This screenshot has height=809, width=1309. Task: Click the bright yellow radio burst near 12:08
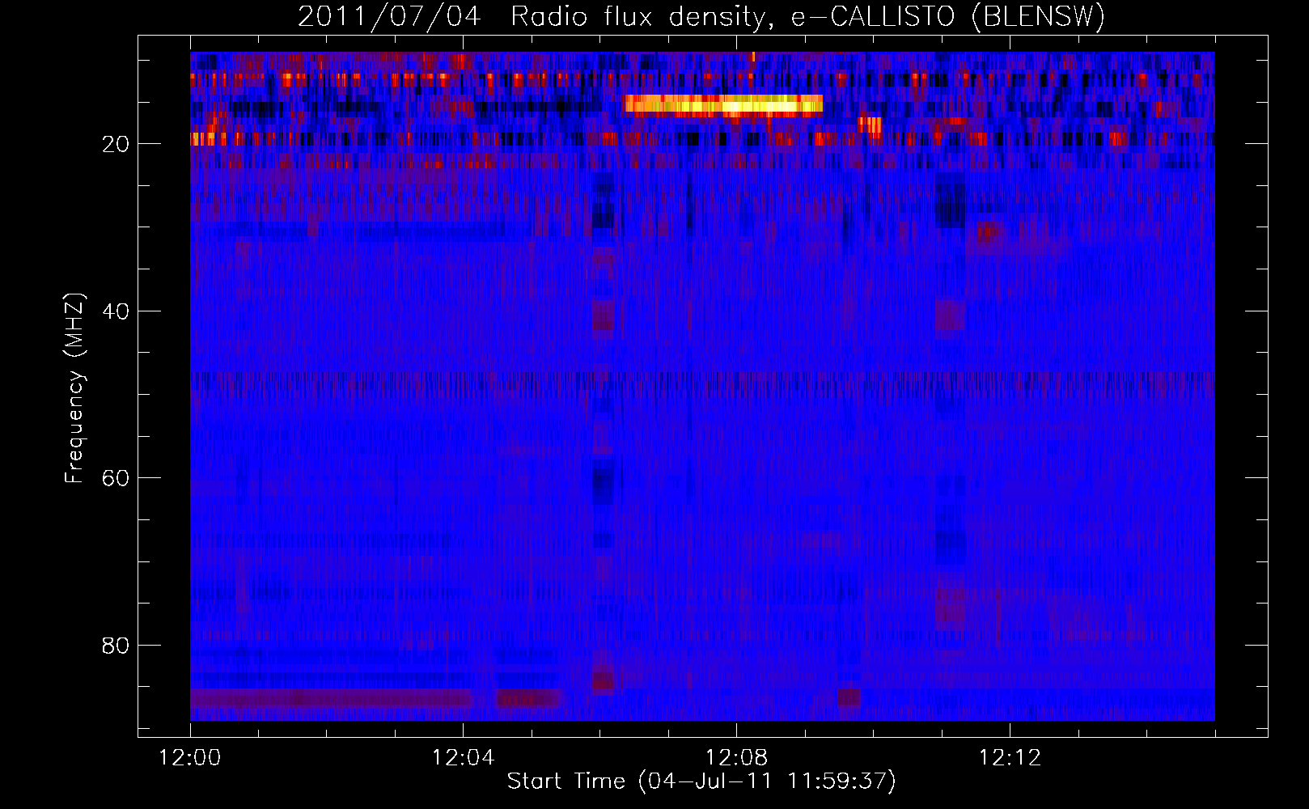click(x=723, y=105)
